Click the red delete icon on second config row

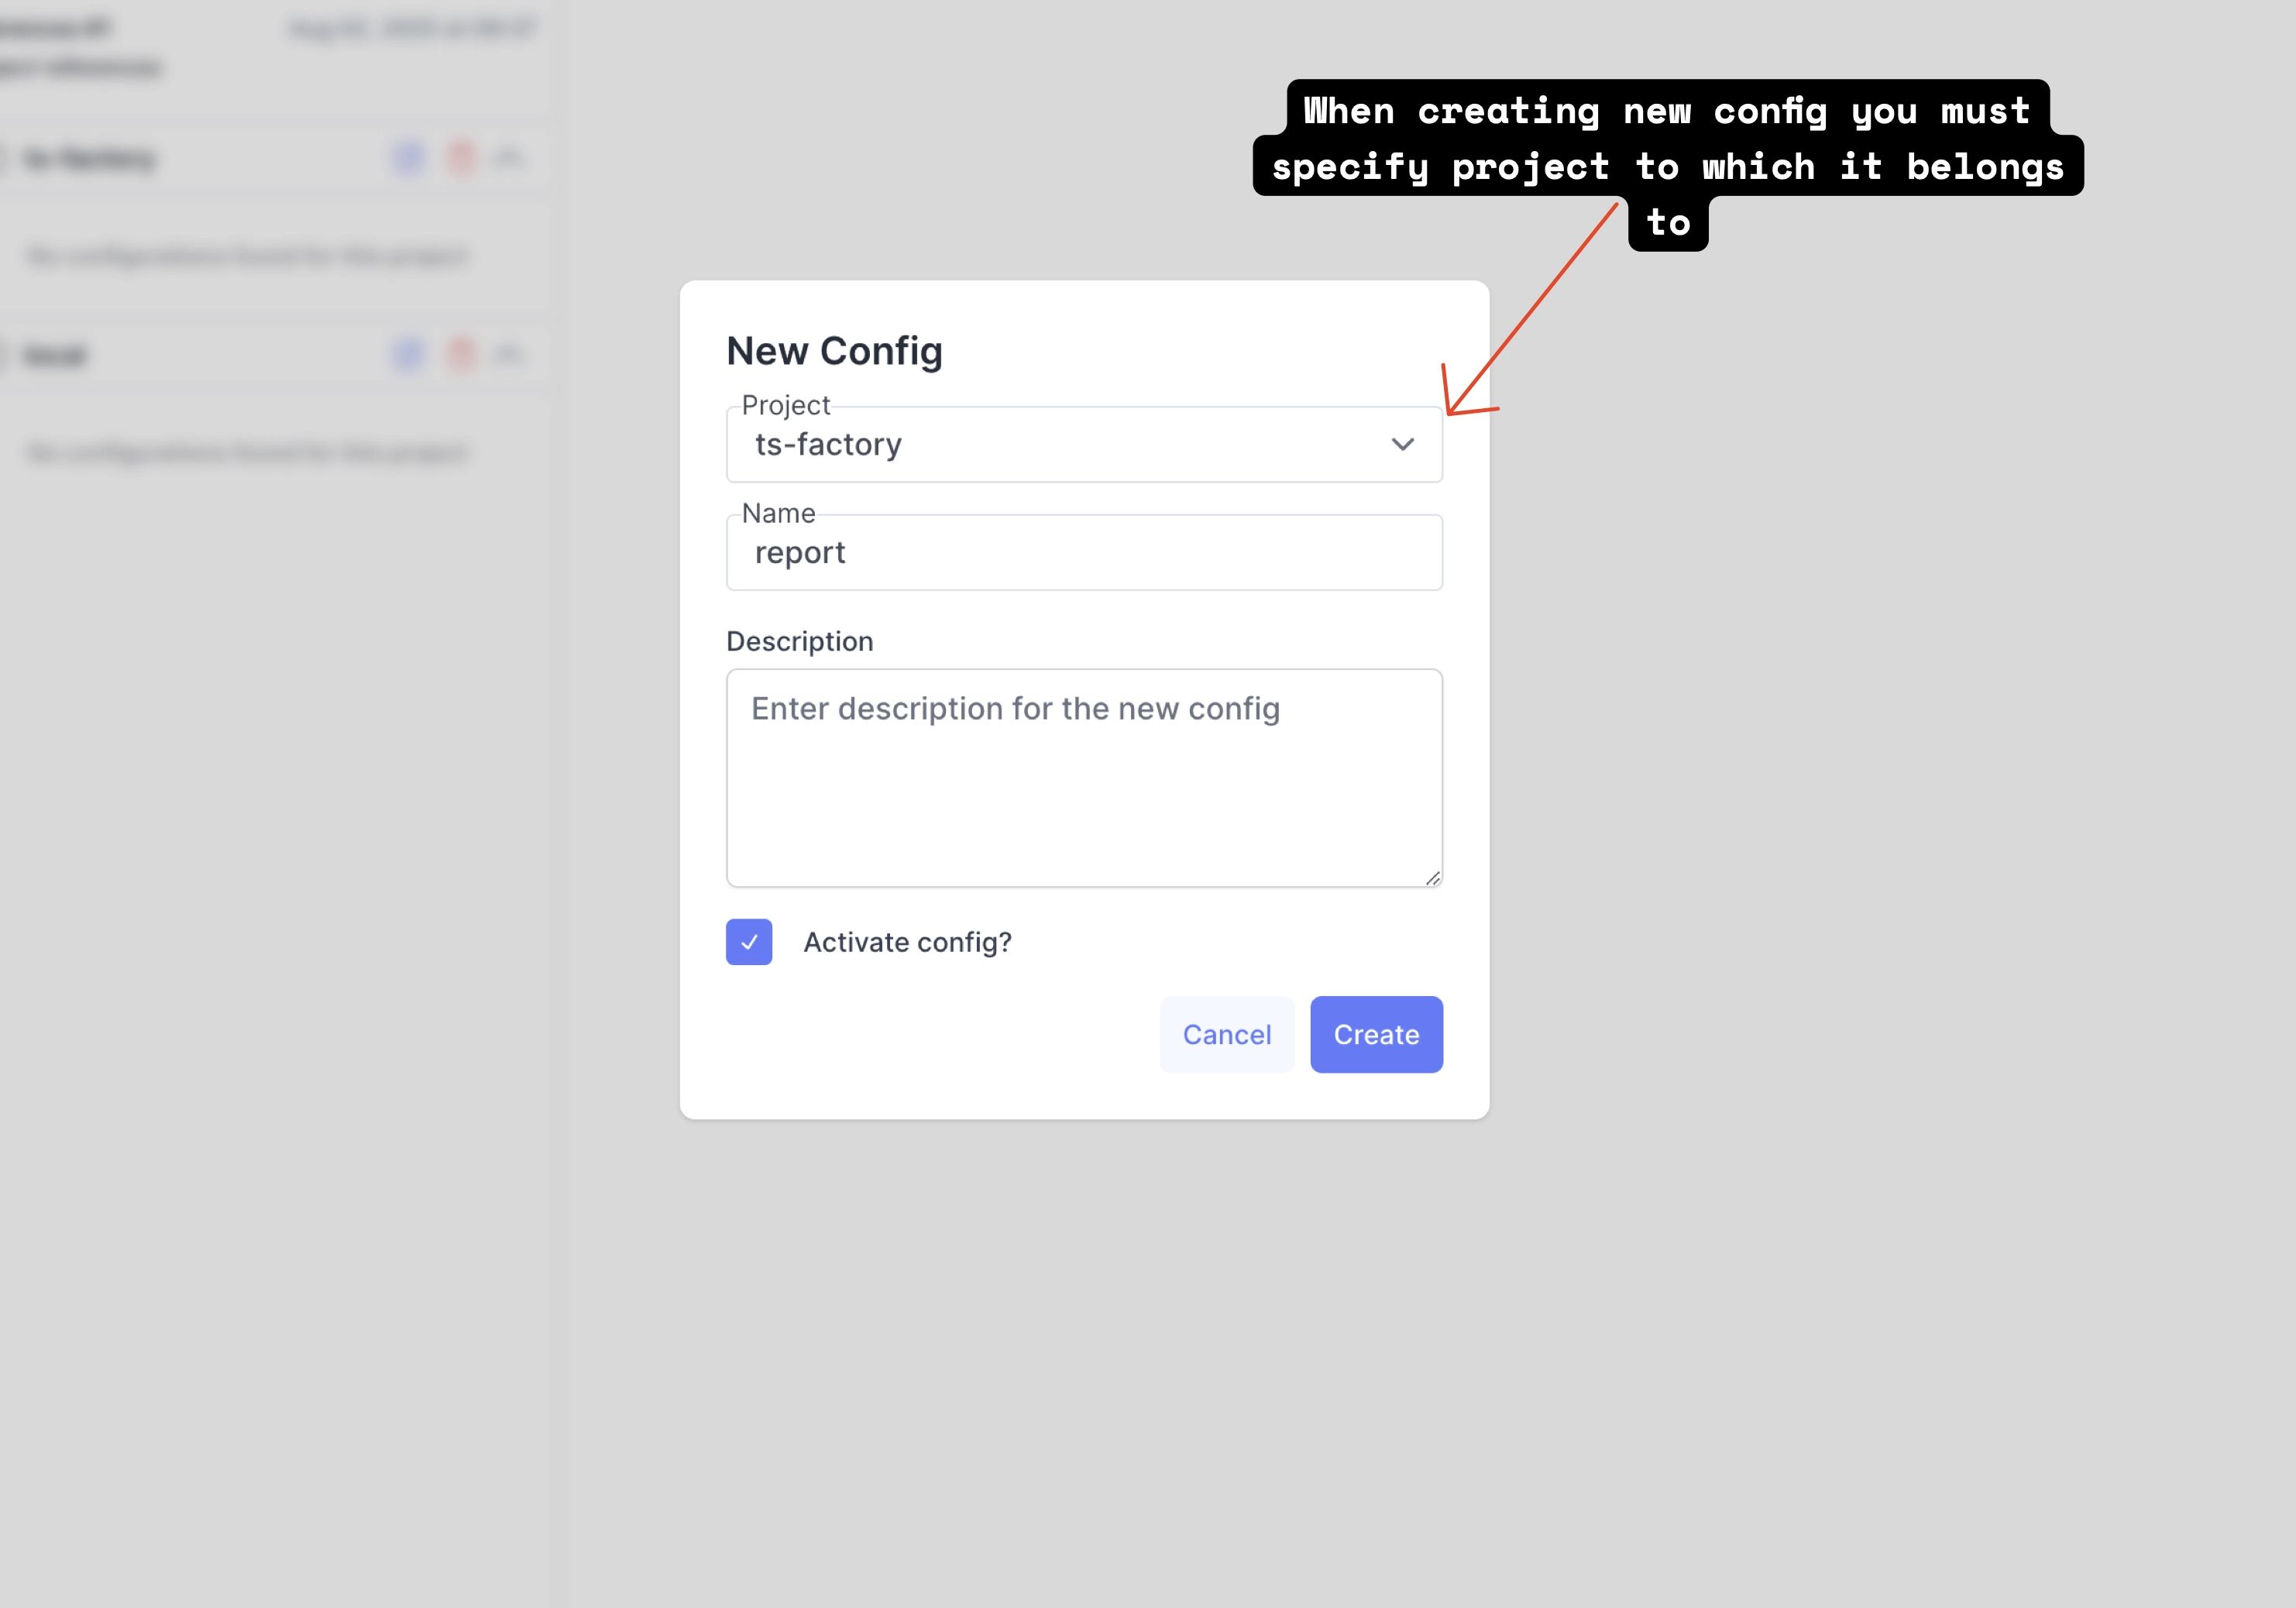(460, 354)
